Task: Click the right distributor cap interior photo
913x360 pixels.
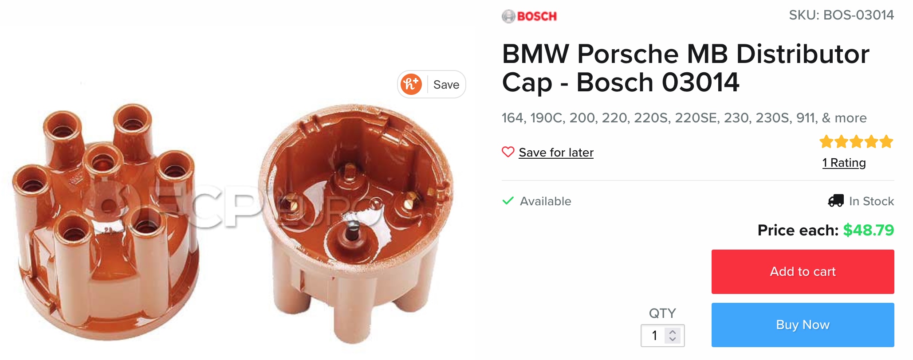Action: pos(355,224)
